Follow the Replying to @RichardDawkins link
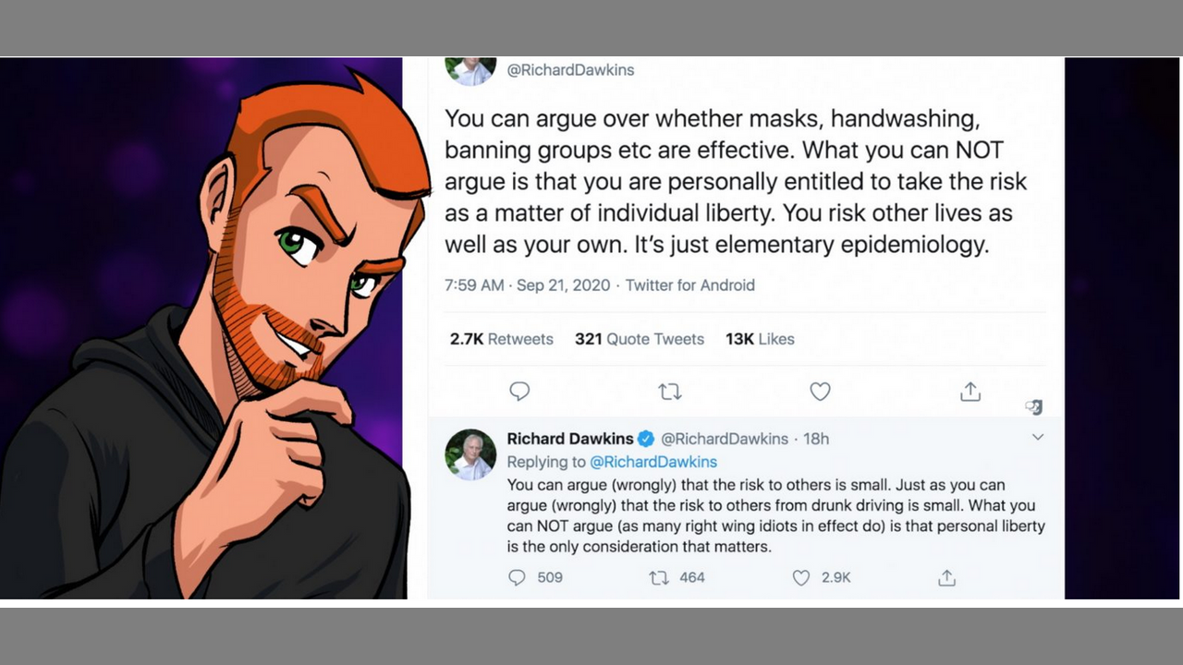 [653, 462]
